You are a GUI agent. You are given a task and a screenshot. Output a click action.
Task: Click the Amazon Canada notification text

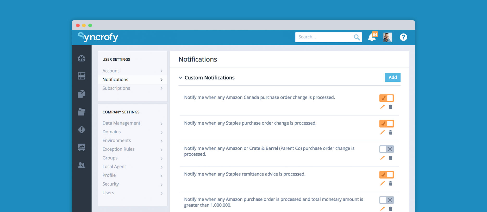(x=259, y=97)
